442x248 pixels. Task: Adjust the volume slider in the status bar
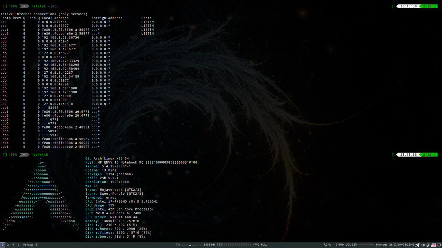[366, 245]
